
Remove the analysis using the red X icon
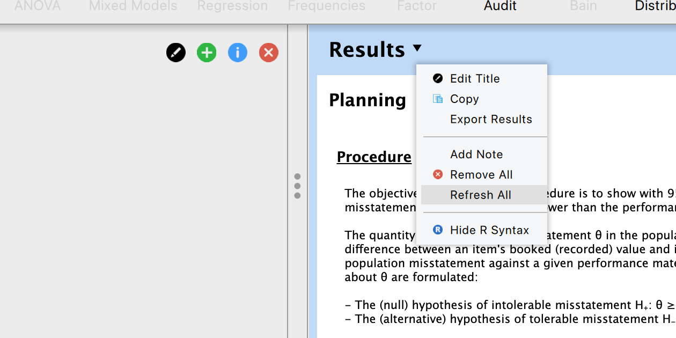click(x=268, y=53)
